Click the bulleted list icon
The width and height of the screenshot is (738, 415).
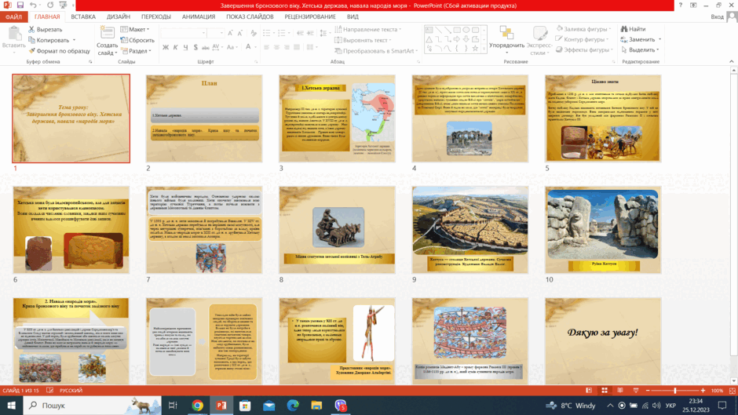tap(266, 33)
